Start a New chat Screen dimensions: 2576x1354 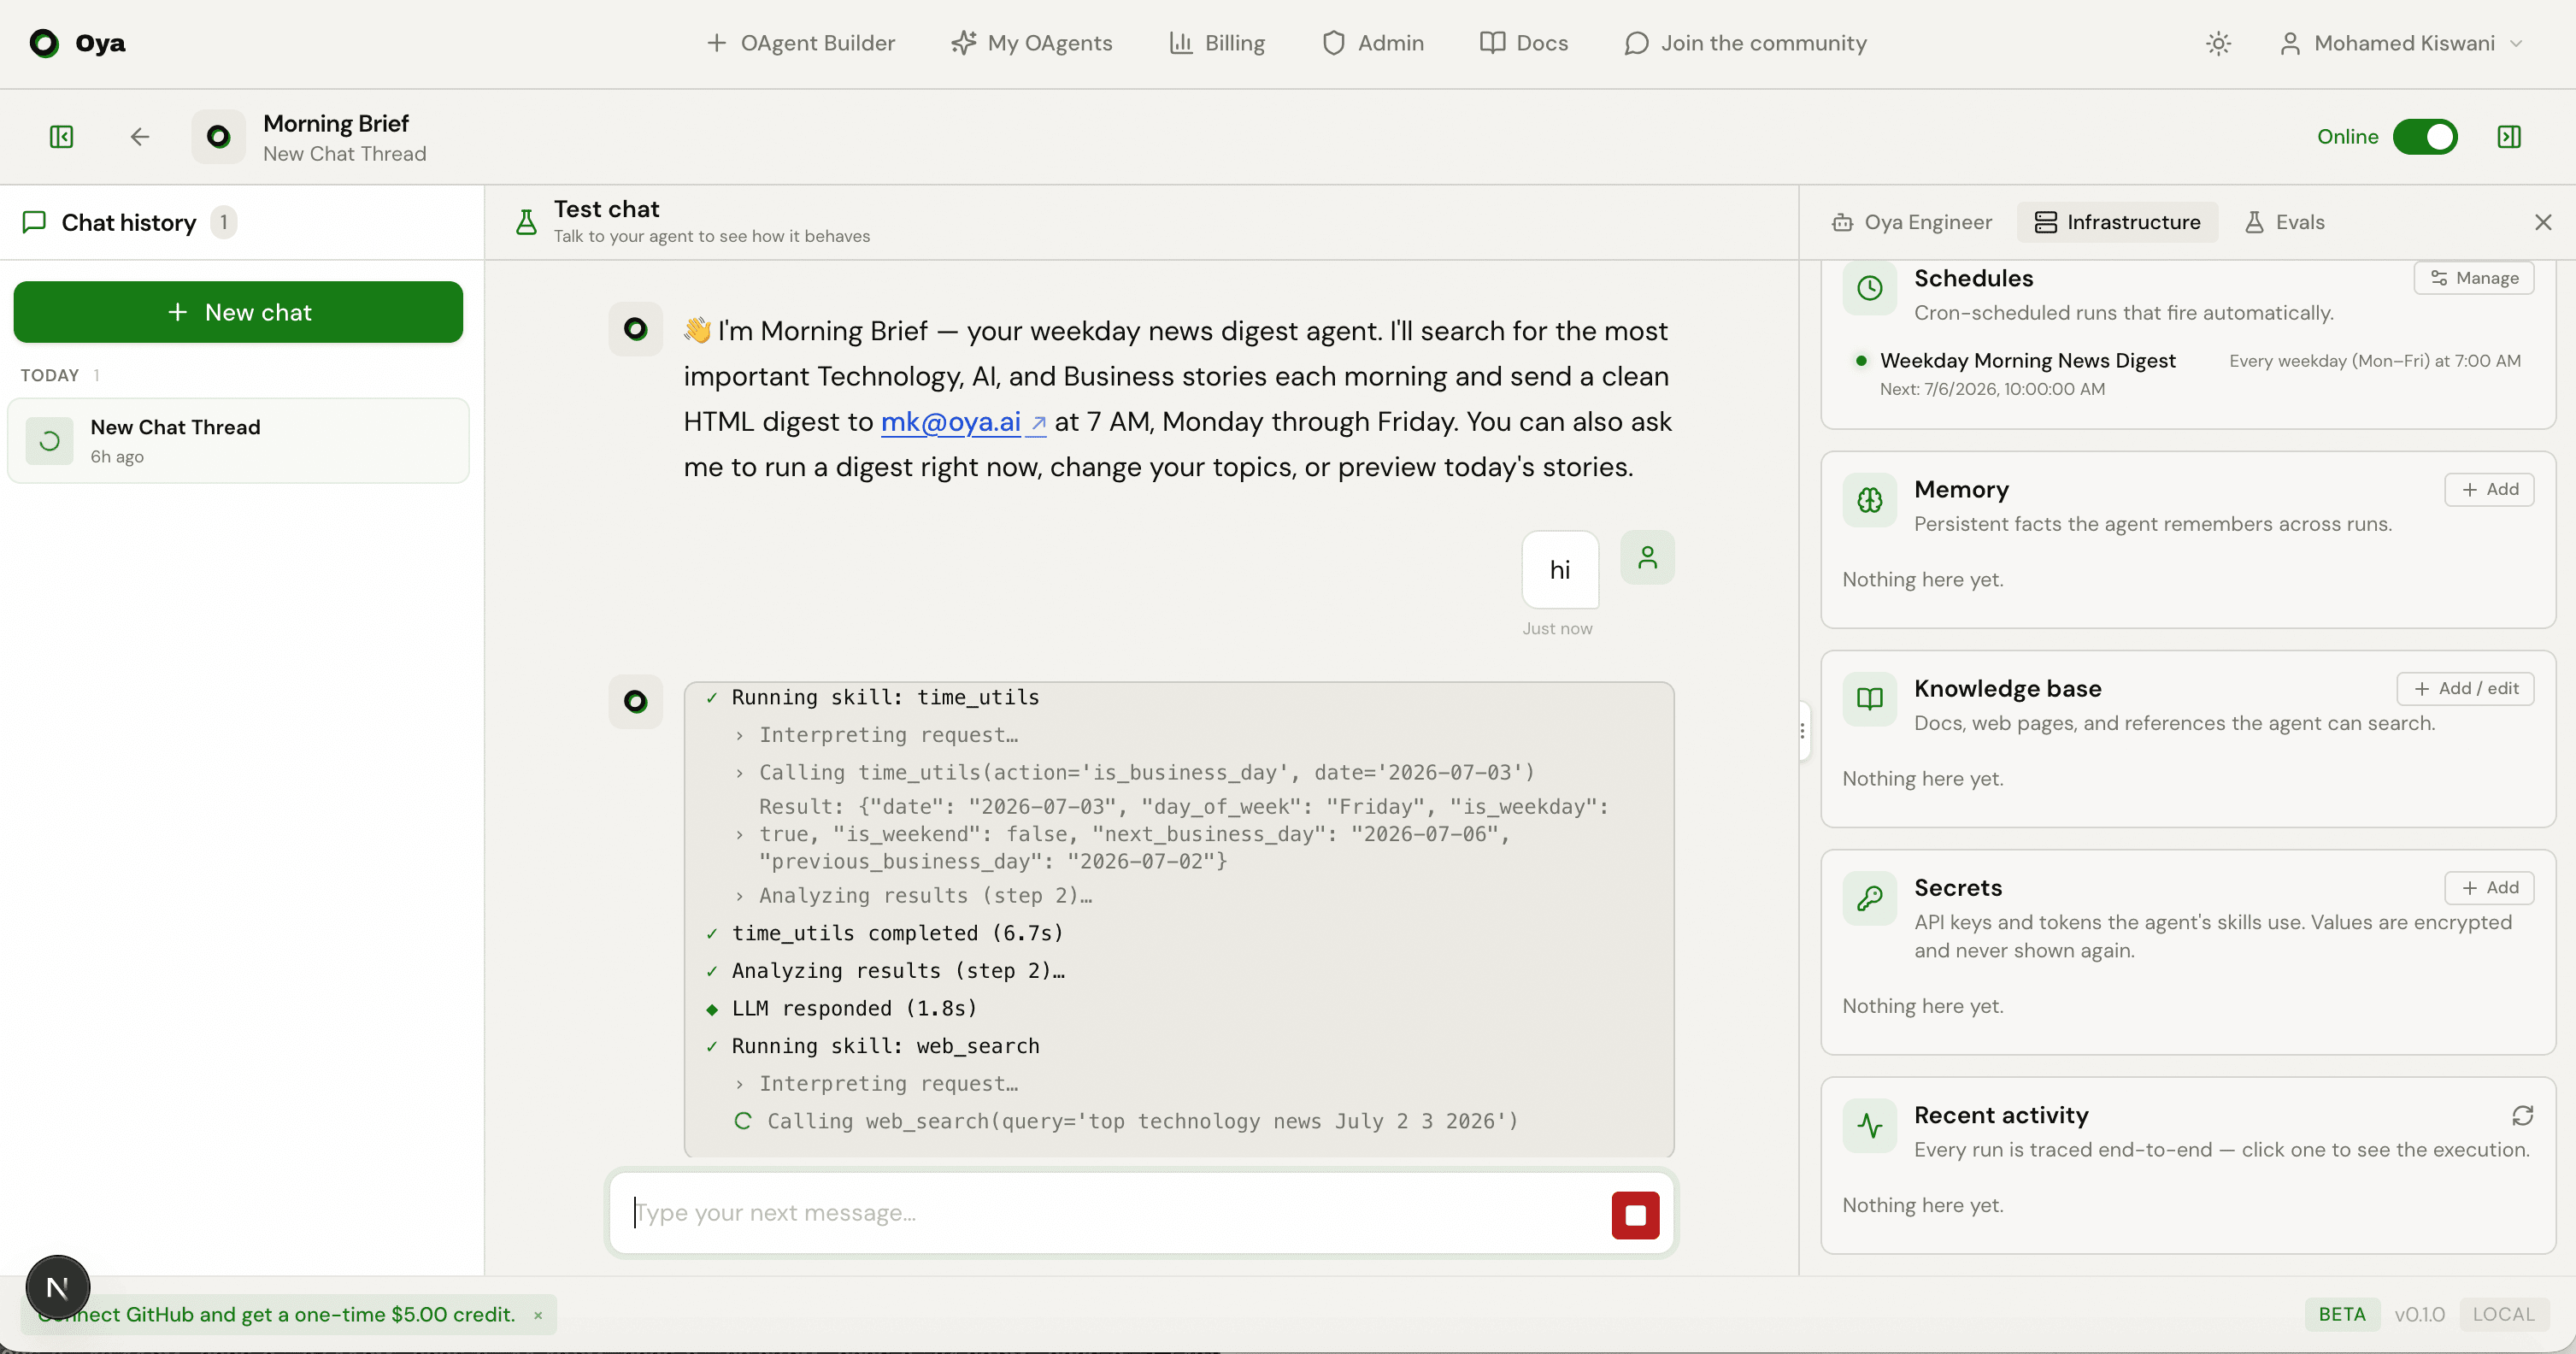point(238,312)
